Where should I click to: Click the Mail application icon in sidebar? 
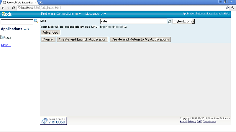click(3, 37)
